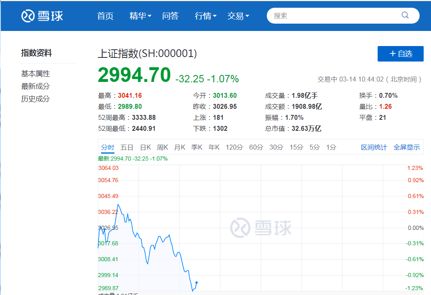Open the 首页 home page
The height and width of the screenshot is (295, 431).
[105, 16]
